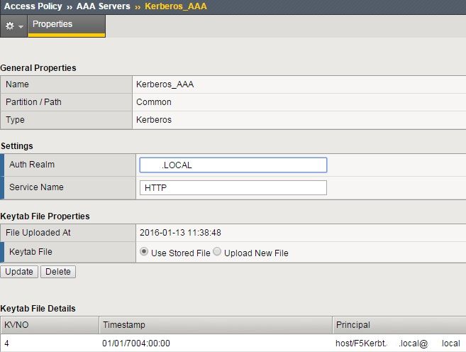The width and height of the screenshot is (466, 352).
Task: Click the Delete button
Action: coord(58,272)
